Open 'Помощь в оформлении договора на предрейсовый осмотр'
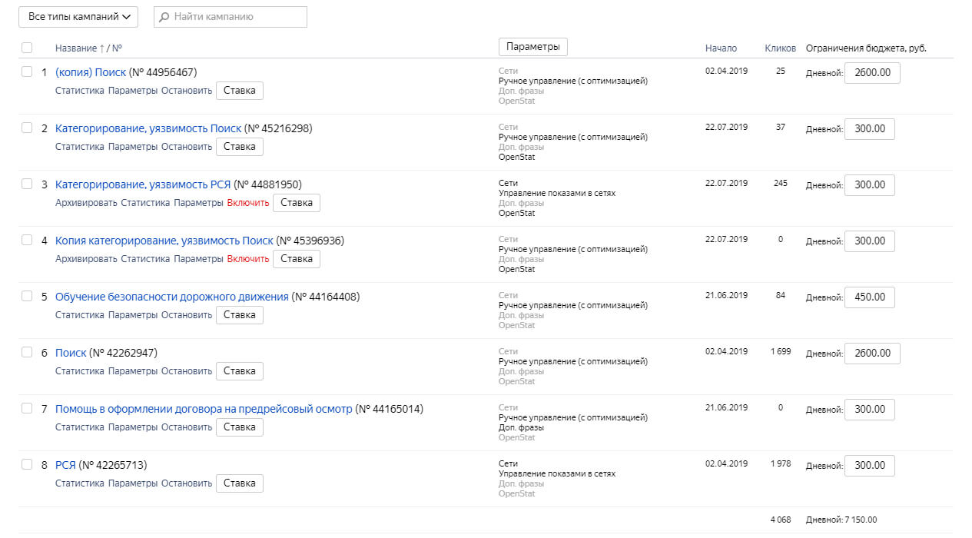Screen dimensions: 972x538 point(204,409)
